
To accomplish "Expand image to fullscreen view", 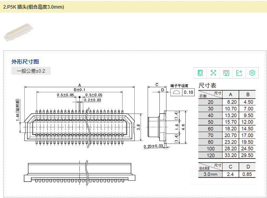I will pyautogui.click(x=213, y=73).
